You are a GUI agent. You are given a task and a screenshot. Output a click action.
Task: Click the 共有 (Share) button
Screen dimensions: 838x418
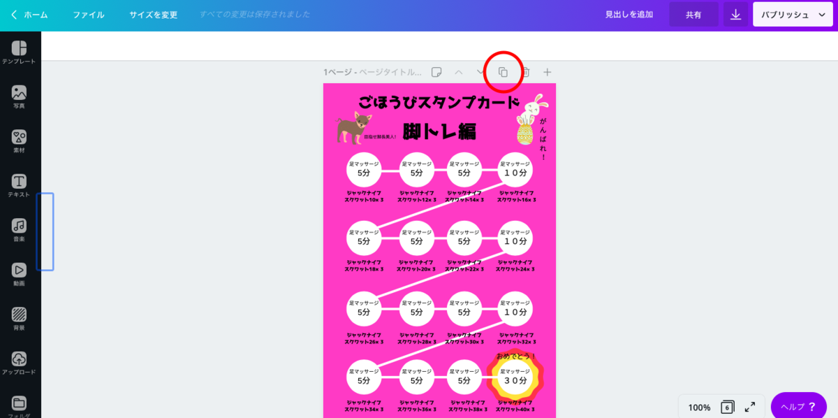click(693, 14)
